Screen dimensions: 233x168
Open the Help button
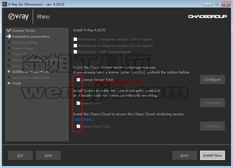[48, 155]
